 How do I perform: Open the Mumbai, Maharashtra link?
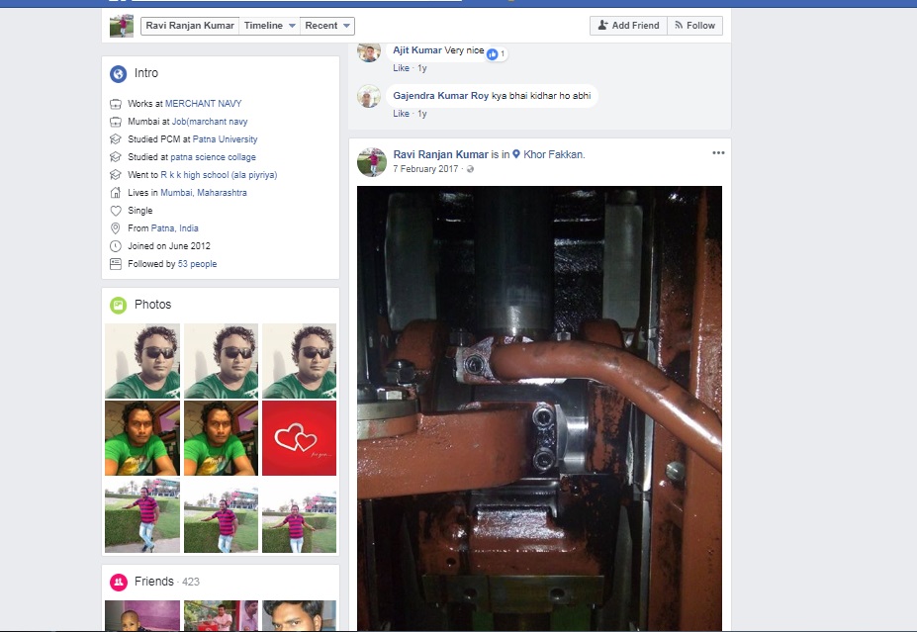pos(204,192)
